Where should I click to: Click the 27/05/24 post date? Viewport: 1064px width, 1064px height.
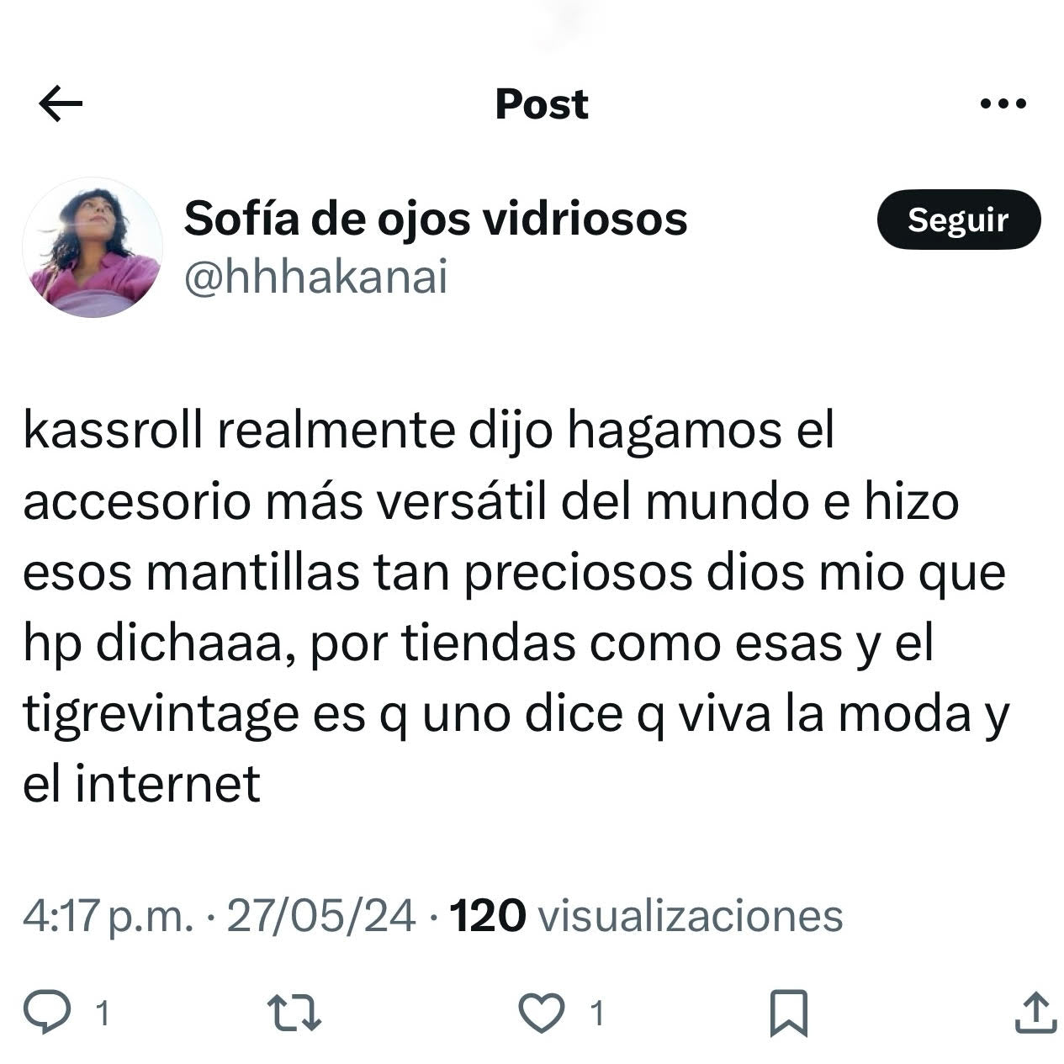pos(321,915)
